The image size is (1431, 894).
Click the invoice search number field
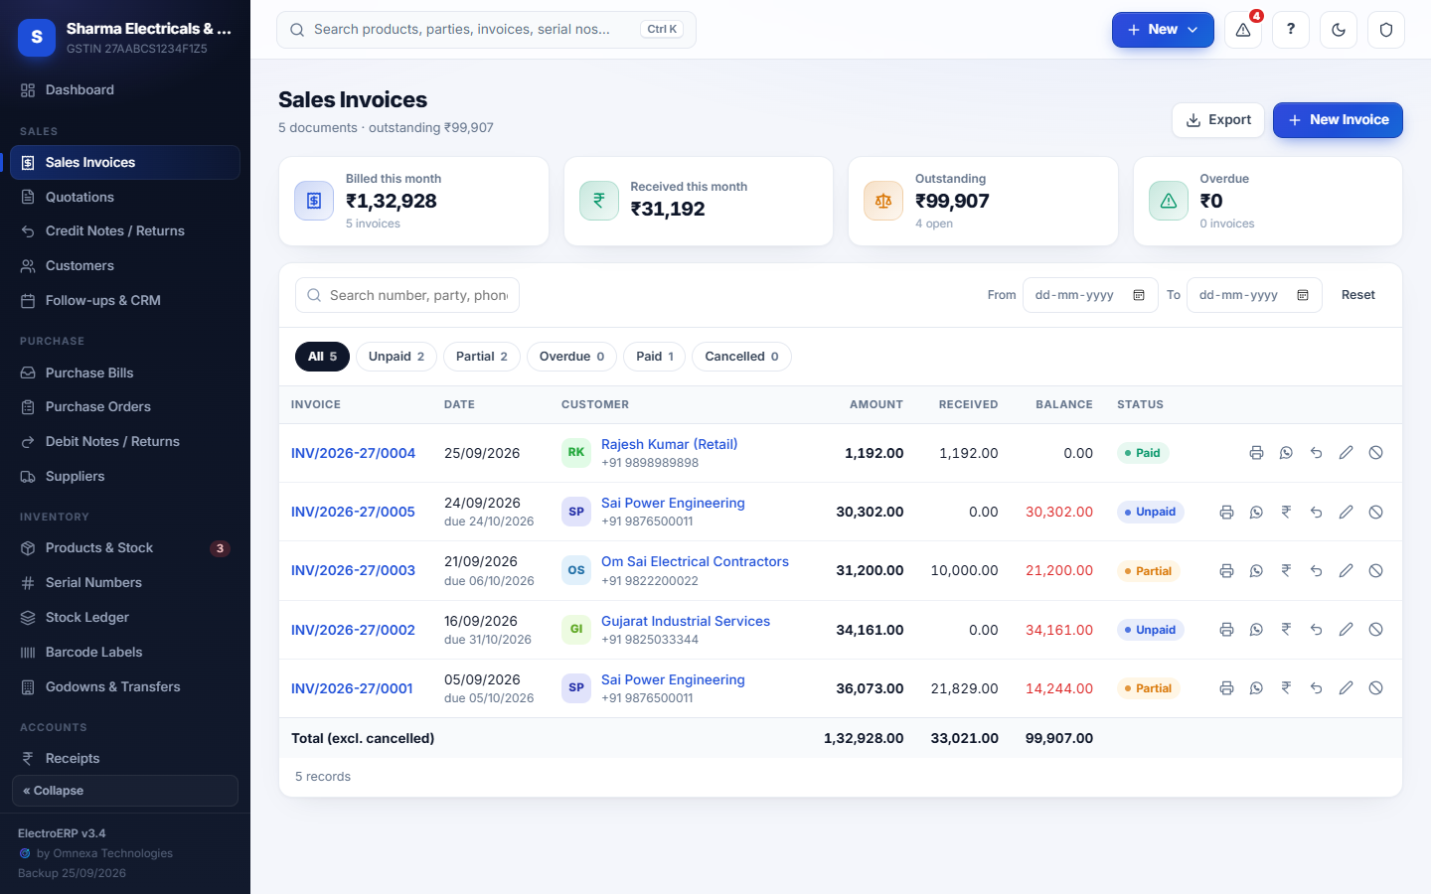pyautogui.click(x=407, y=295)
